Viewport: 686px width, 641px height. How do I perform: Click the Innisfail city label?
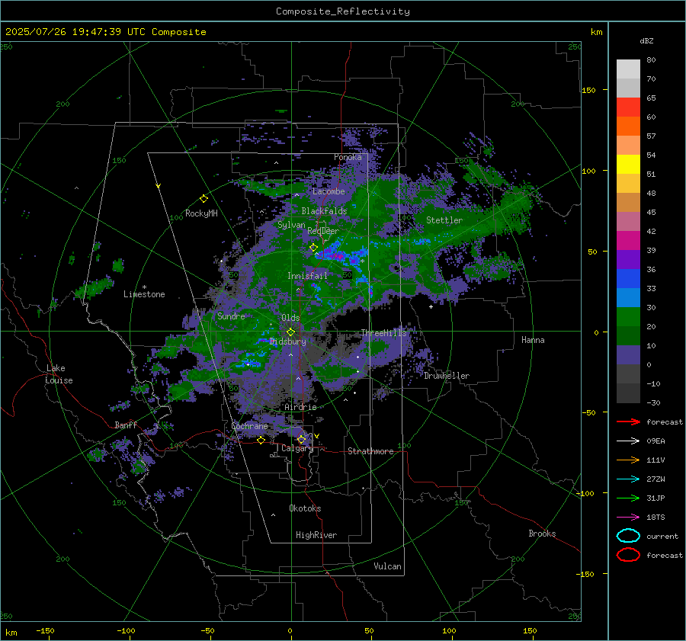click(x=307, y=276)
